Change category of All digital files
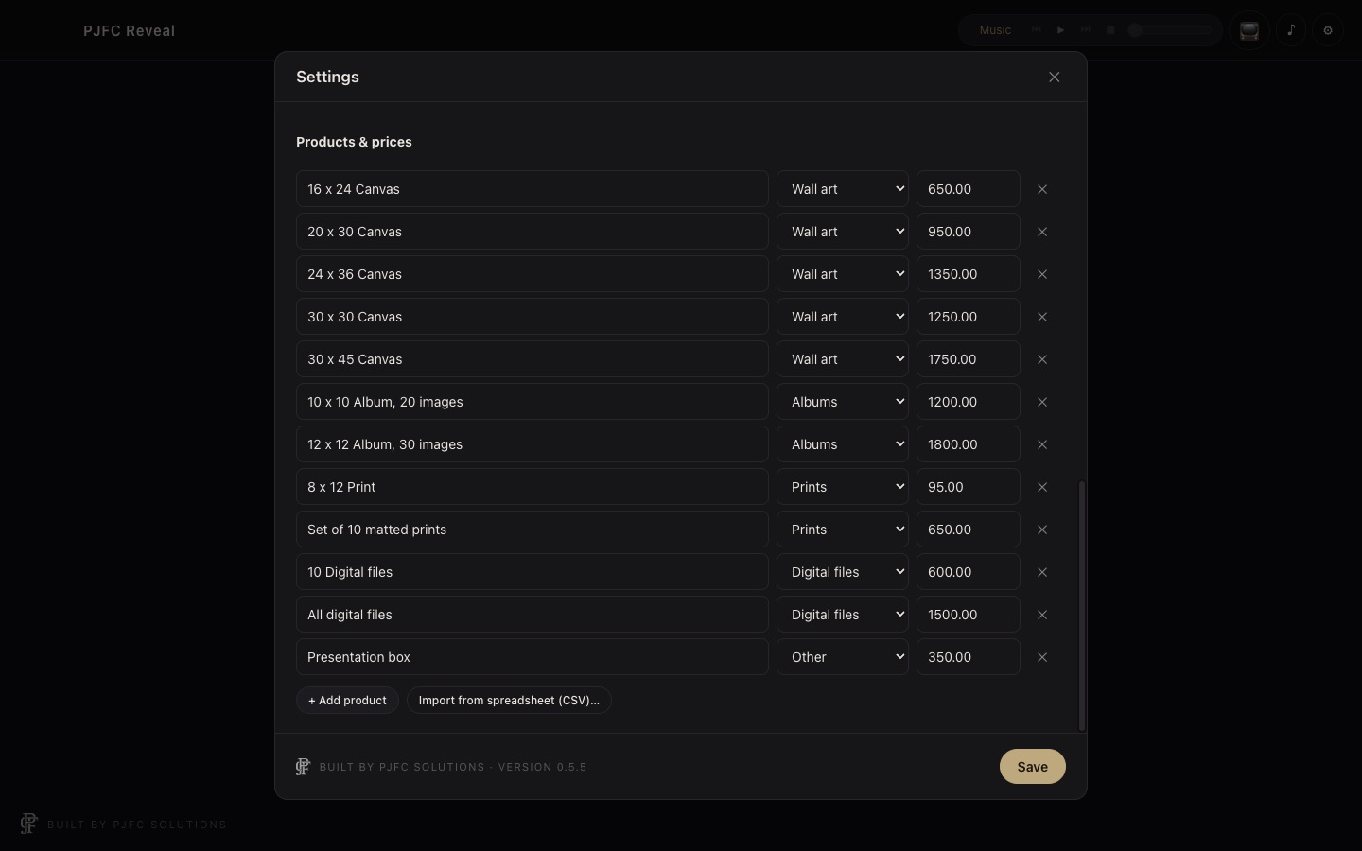This screenshot has width=1362, height=851. (x=843, y=615)
